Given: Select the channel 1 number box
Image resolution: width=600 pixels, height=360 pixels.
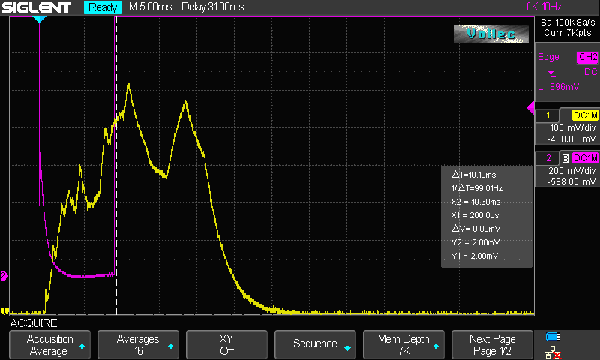Looking at the screenshot, I should 547,115.
